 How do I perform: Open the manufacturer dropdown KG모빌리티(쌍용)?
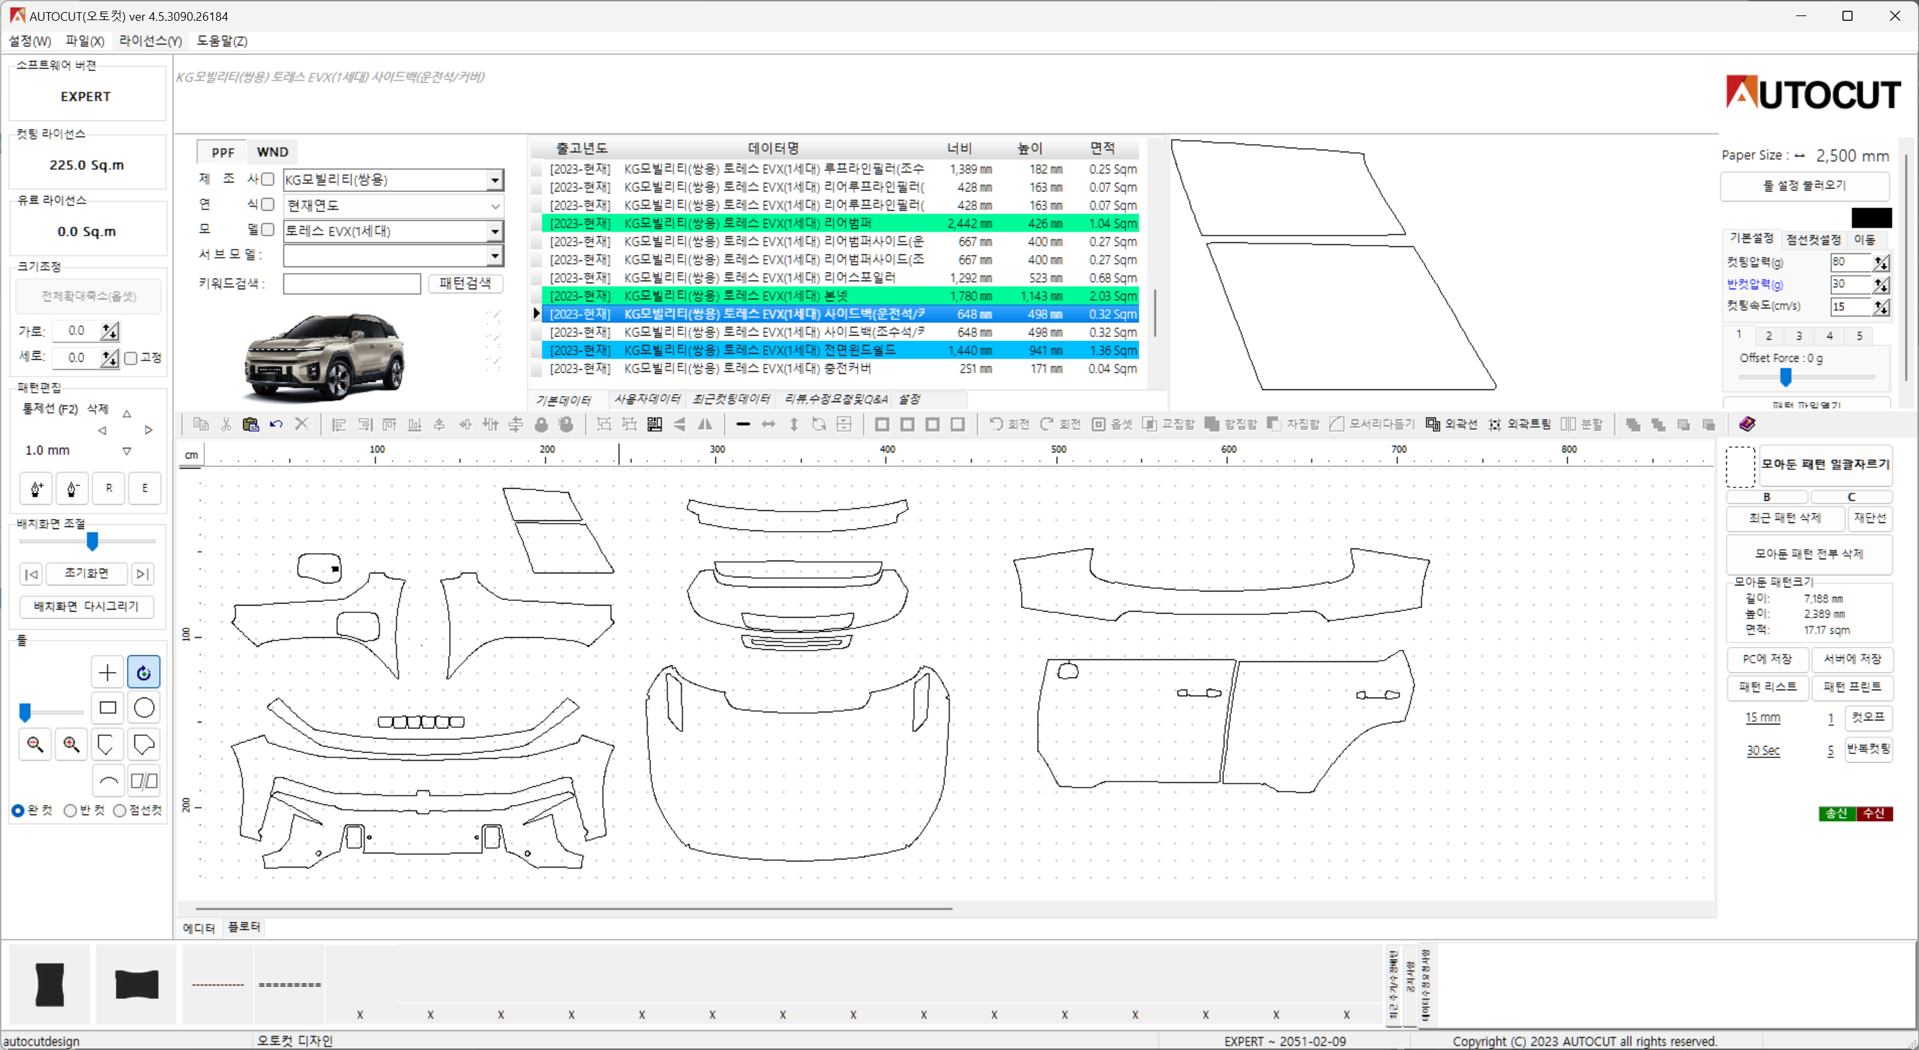coord(393,180)
